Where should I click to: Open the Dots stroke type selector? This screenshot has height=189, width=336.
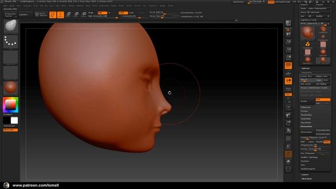coord(10,42)
